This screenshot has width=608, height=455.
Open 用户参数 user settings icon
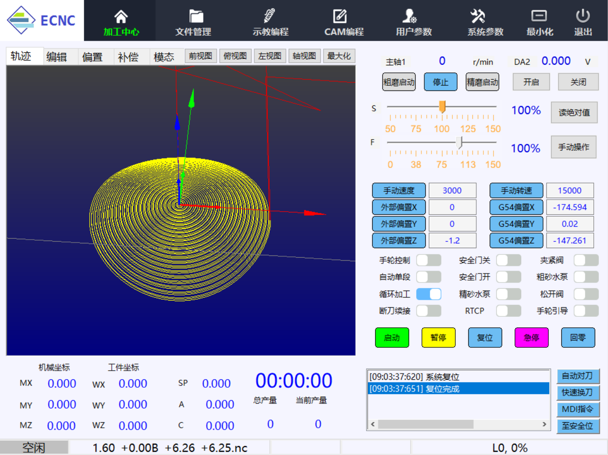pyautogui.click(x=409, y=16)
